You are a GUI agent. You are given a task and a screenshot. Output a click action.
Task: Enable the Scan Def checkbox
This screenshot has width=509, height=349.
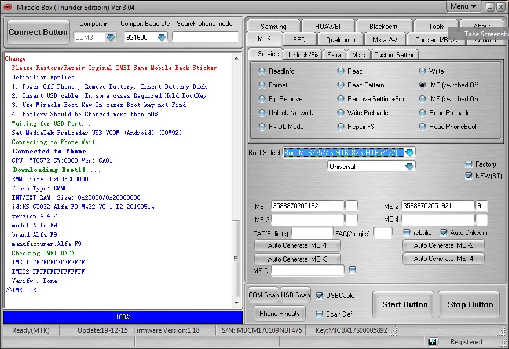(320, 314)
